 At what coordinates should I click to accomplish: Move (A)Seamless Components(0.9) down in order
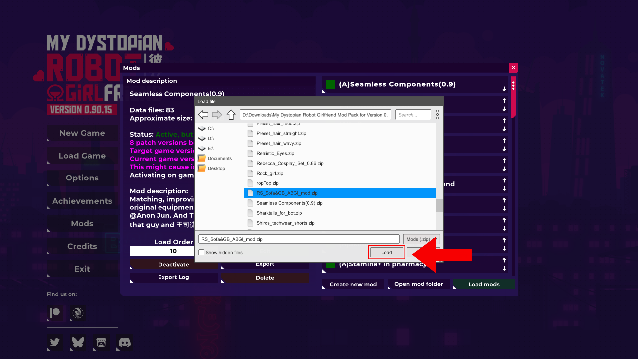[504, 89]
